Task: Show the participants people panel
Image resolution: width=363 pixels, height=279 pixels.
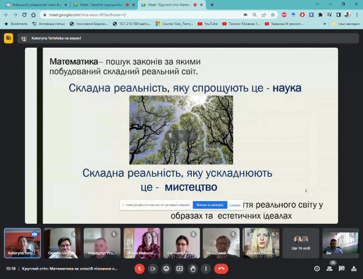Action: (x=329, y=269)
